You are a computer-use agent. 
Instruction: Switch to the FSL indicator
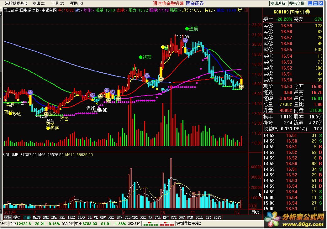click(62, 217)
